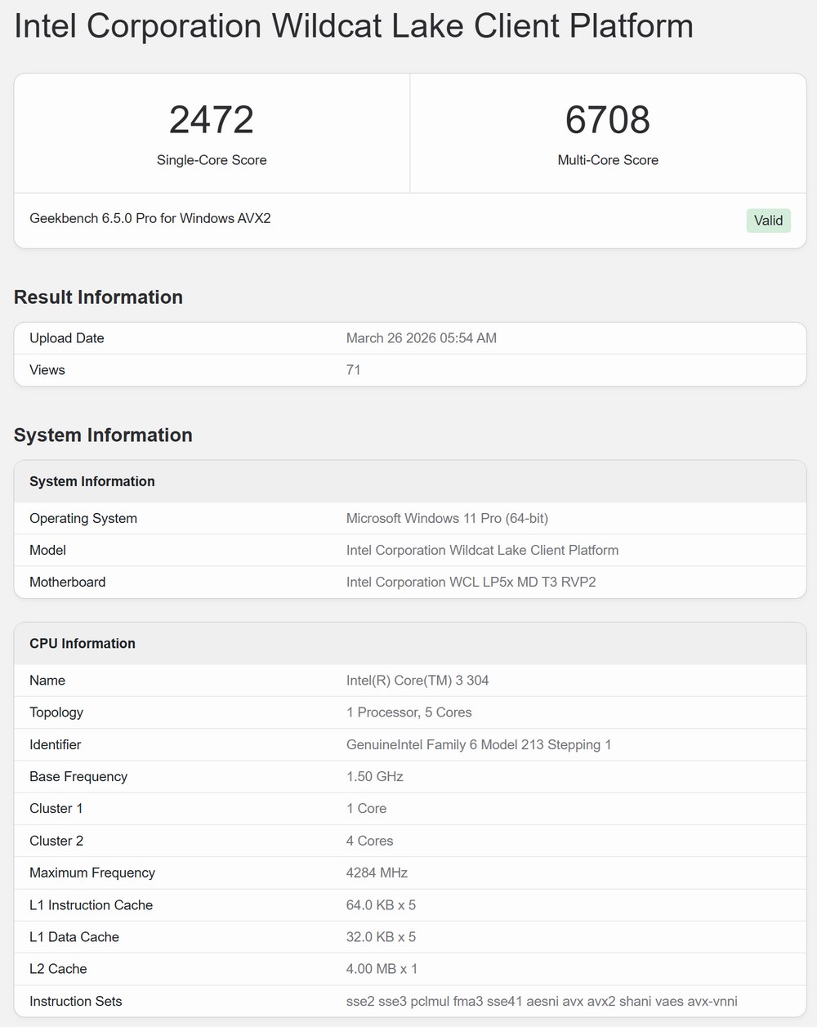
Task: Click the page title Wildcat Lake Client Platform
Action: click(x=353, y=26)
